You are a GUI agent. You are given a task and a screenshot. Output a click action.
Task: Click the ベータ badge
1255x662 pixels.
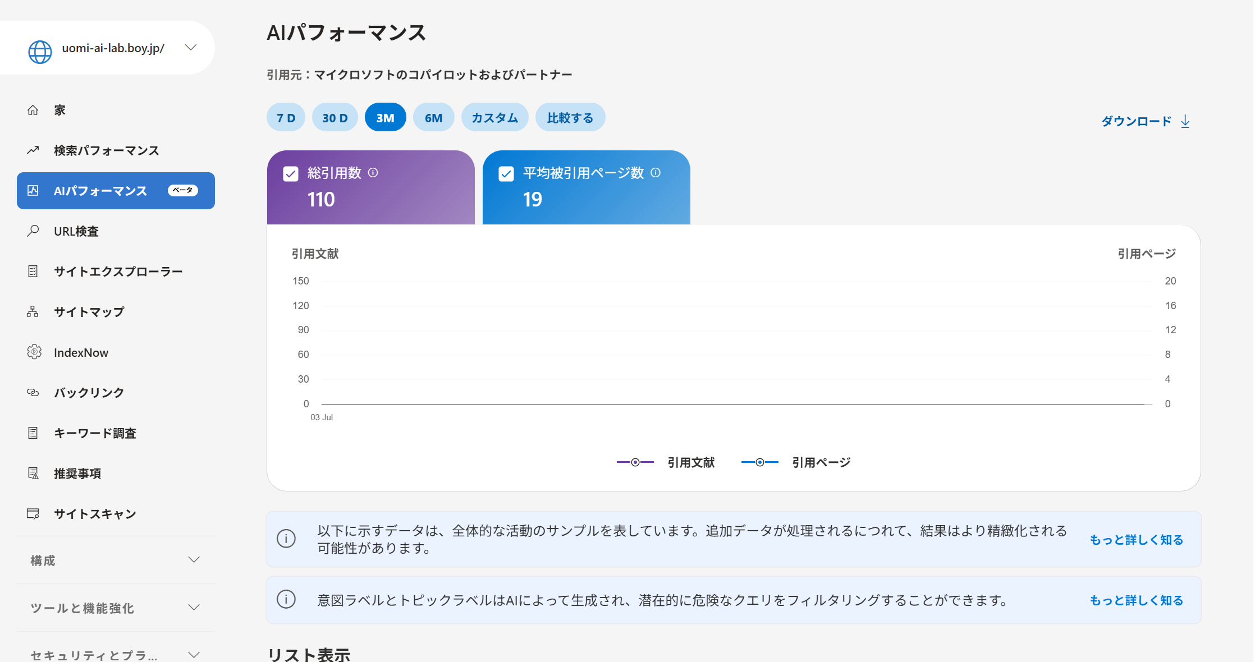(182, 191)
